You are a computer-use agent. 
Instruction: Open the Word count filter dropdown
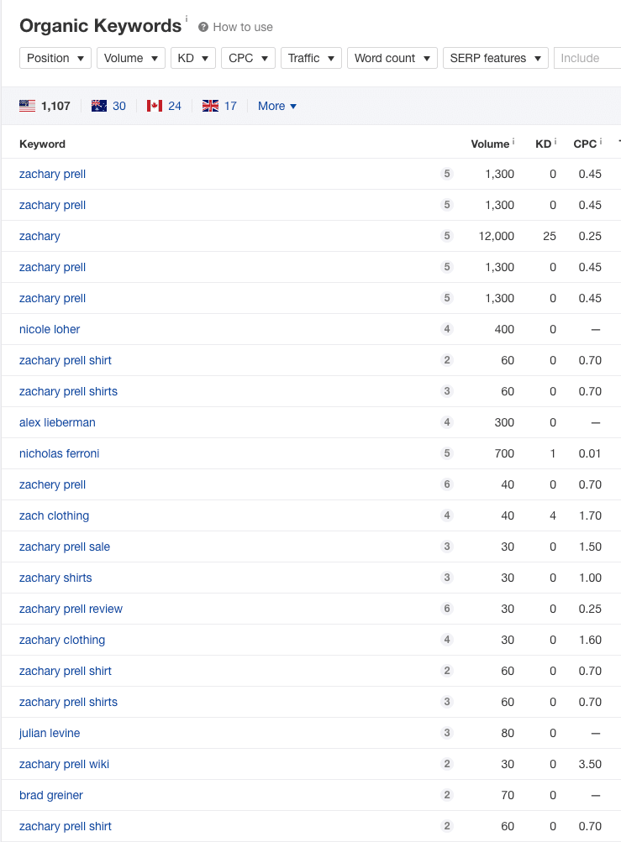tap(392, 58)
